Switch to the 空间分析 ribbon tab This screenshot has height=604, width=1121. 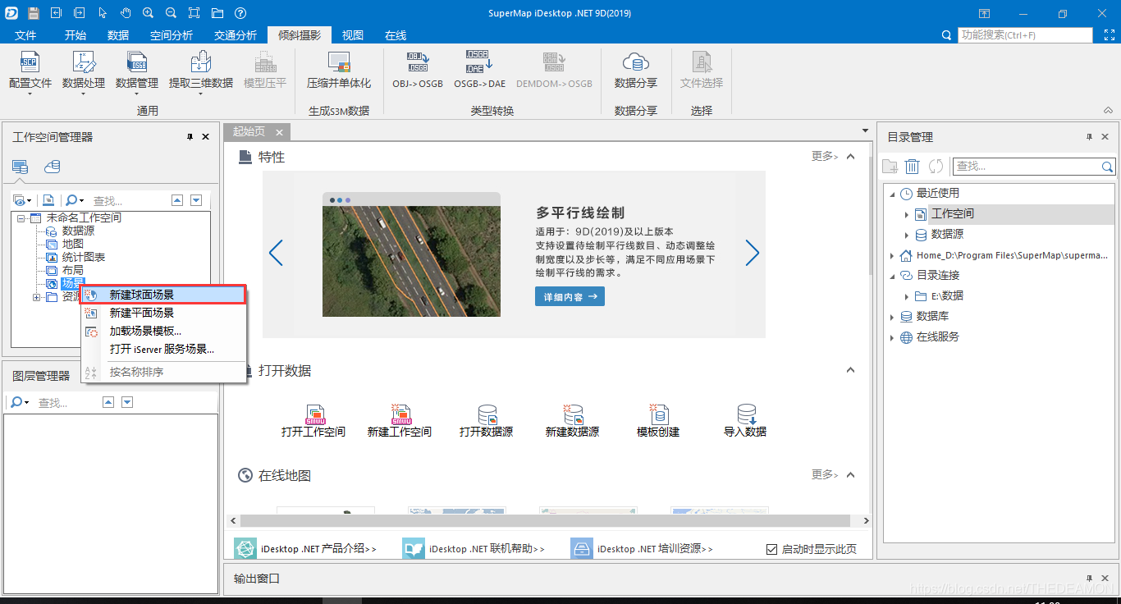point(172,35)
